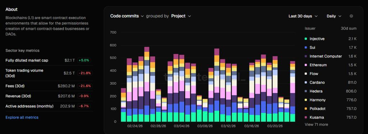This screenshot has height=134, width=368.
Task: Click the Kusama legend label
Action: coord(317,117)
